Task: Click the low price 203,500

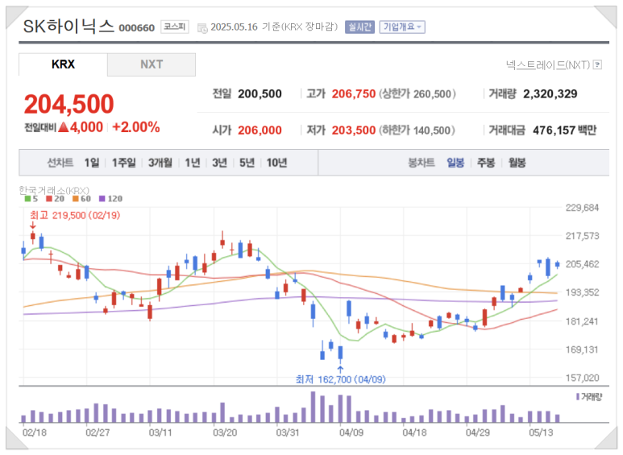Action: point(354,130)
